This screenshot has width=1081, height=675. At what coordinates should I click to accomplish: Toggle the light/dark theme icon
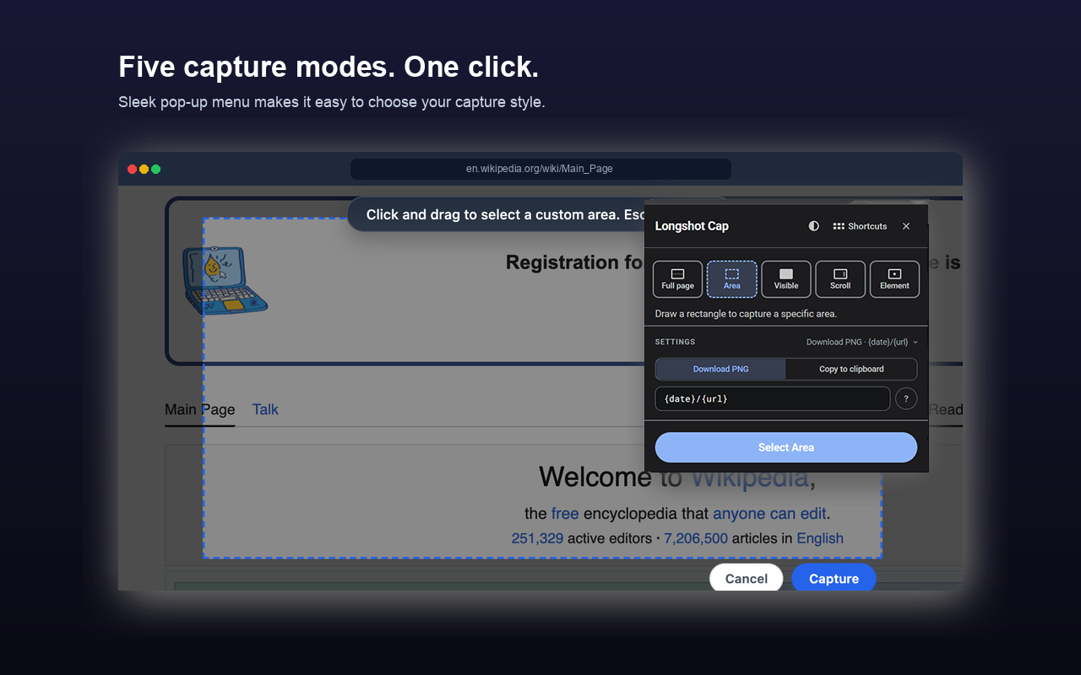pyautogui.click(x=814, y=226)
